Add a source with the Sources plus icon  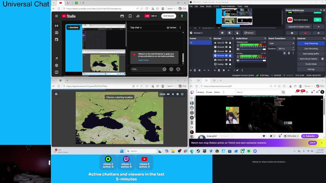point(215,70)
